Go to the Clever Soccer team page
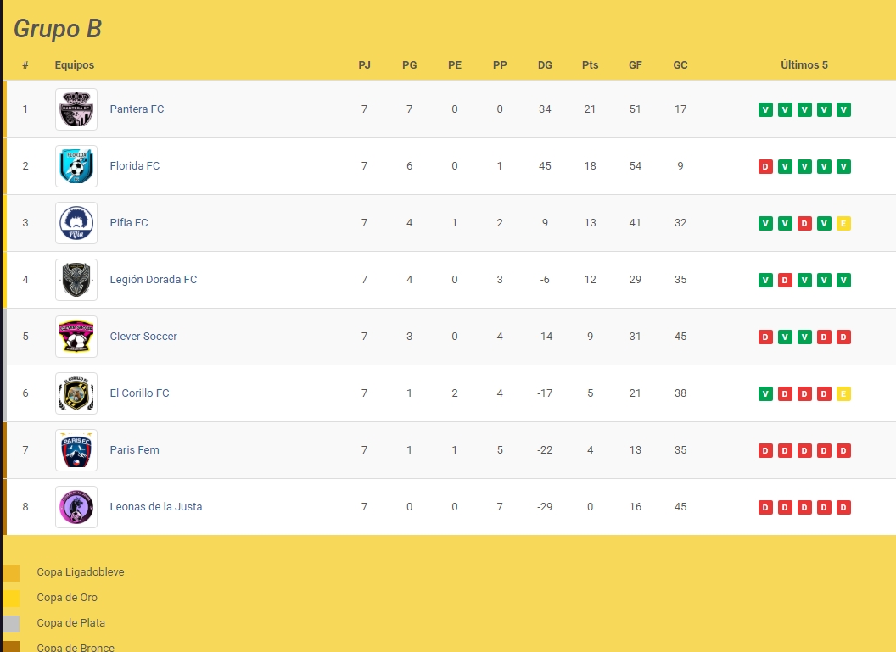This screenshot has height=652, width=896. 143,337
